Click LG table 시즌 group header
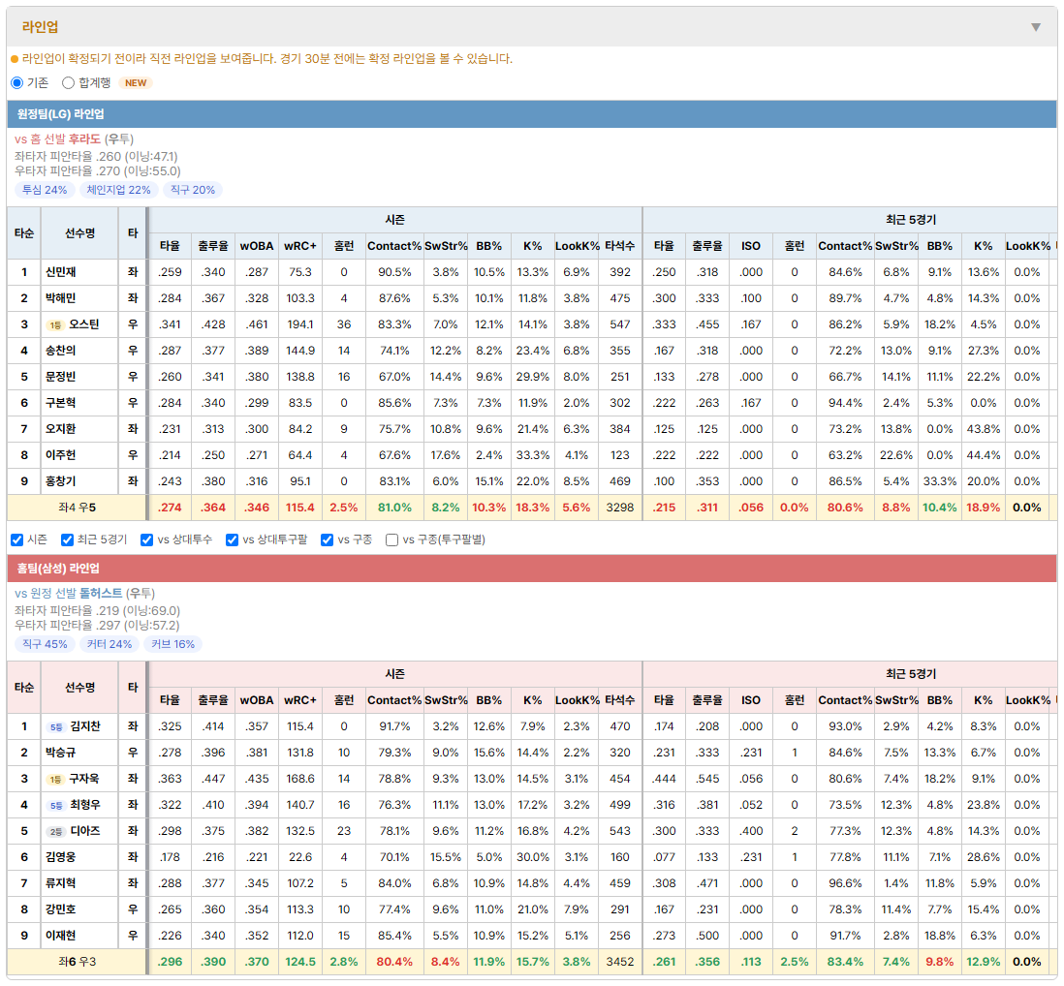 point(395,220)
